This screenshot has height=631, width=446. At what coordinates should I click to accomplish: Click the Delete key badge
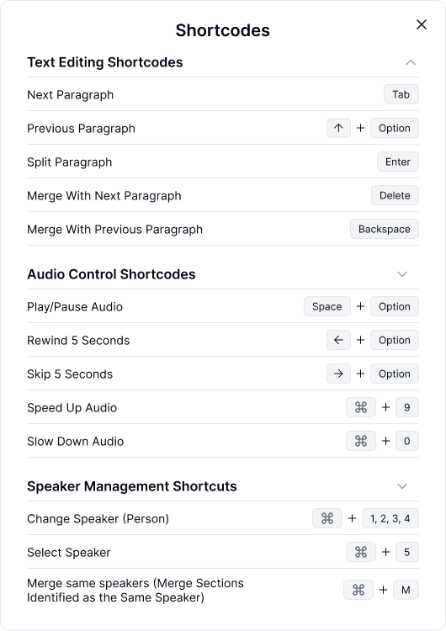pos(395,195)
